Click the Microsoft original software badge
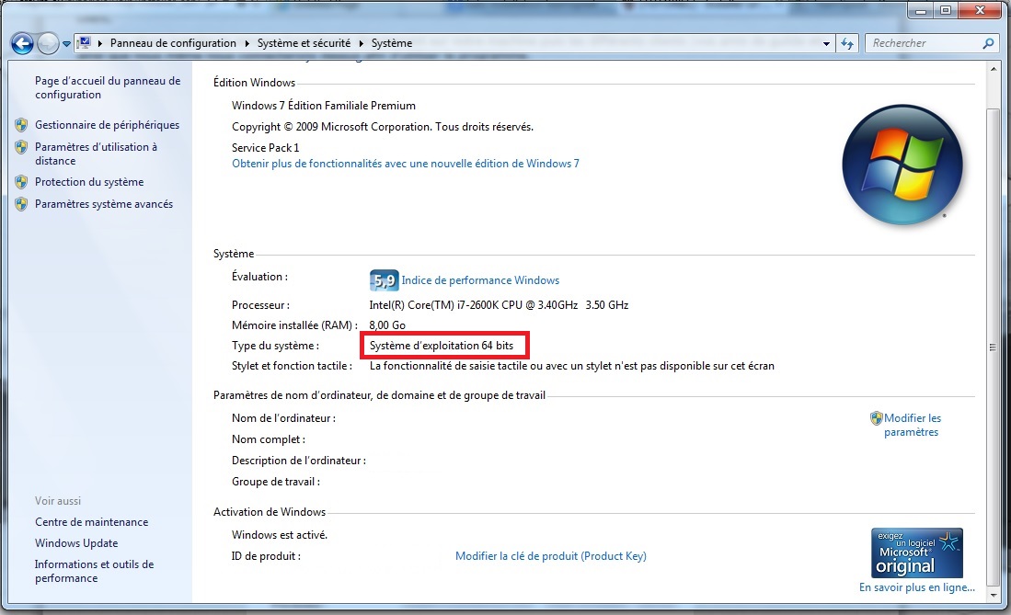 [916, 552]
